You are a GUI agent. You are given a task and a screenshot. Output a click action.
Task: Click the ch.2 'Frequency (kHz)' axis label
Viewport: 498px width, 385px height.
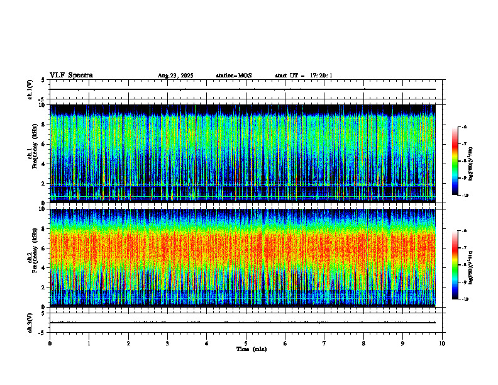point(35,250)
